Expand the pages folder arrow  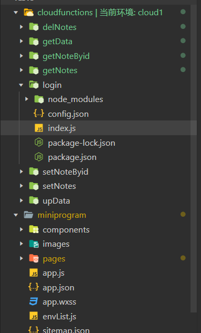[x=21, y=258]
